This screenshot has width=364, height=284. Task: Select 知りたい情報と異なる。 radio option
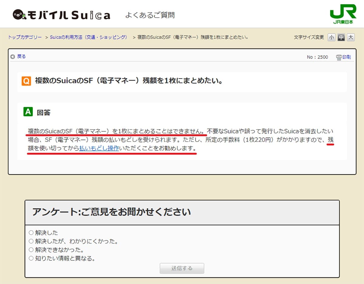click(x=31, y=259)
